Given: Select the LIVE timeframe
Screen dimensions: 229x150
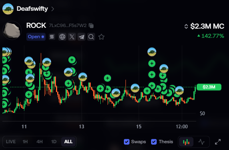Looking at the screenshot, I should 11,142.
